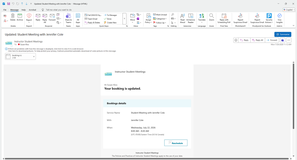
Task: Click the vertical scrollbar thumb
Action: coord(294,96)
